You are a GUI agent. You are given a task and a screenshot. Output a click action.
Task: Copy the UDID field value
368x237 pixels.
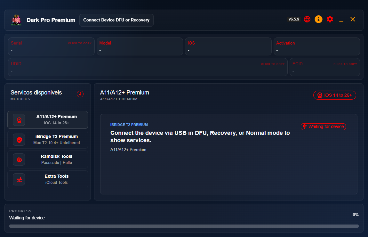pos(148,67)
